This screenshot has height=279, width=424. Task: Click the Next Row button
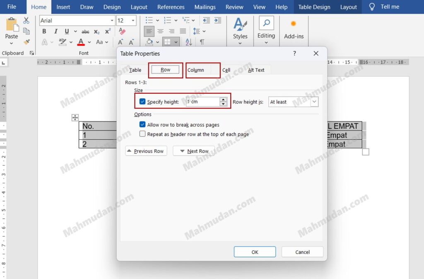pos(193,151)
